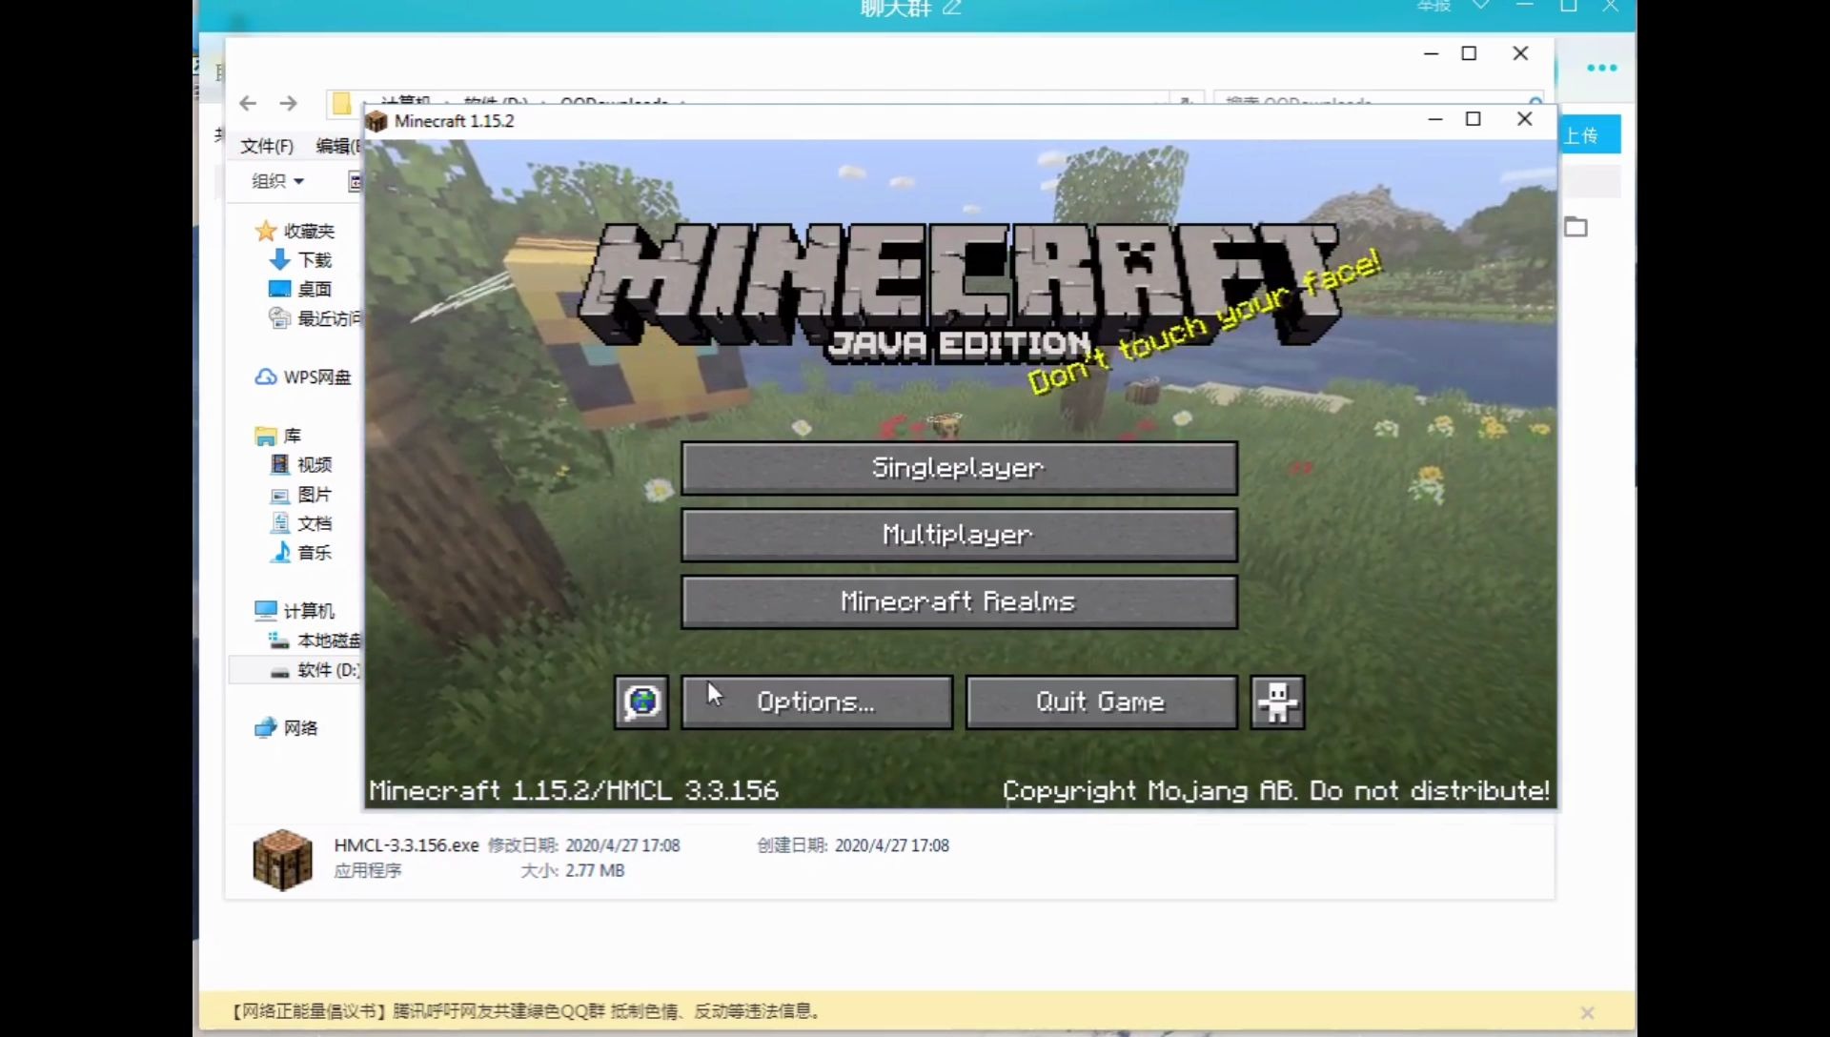Click the 上传 upload button

tap(1588, 135)
